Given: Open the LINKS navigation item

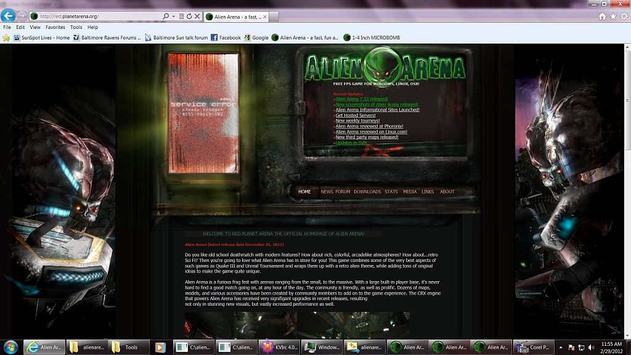Looking at the screenshot, I should 428,192.
